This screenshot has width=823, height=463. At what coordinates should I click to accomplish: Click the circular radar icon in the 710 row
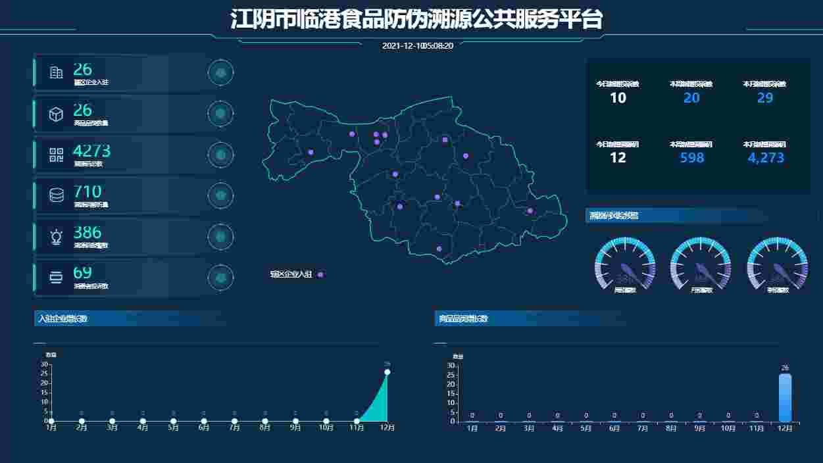pos(220,195)
